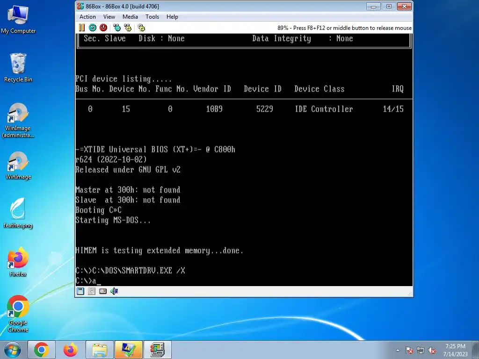Image resolution: width=479 pixels, height=359 pixels.
Task: Minimize the 86Box window
Action: (x=373, y=7)
